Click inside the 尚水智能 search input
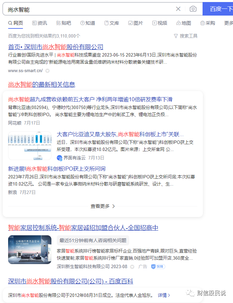Image resolution: width=233 pixels, height=303 pixels. pos(89,9)
